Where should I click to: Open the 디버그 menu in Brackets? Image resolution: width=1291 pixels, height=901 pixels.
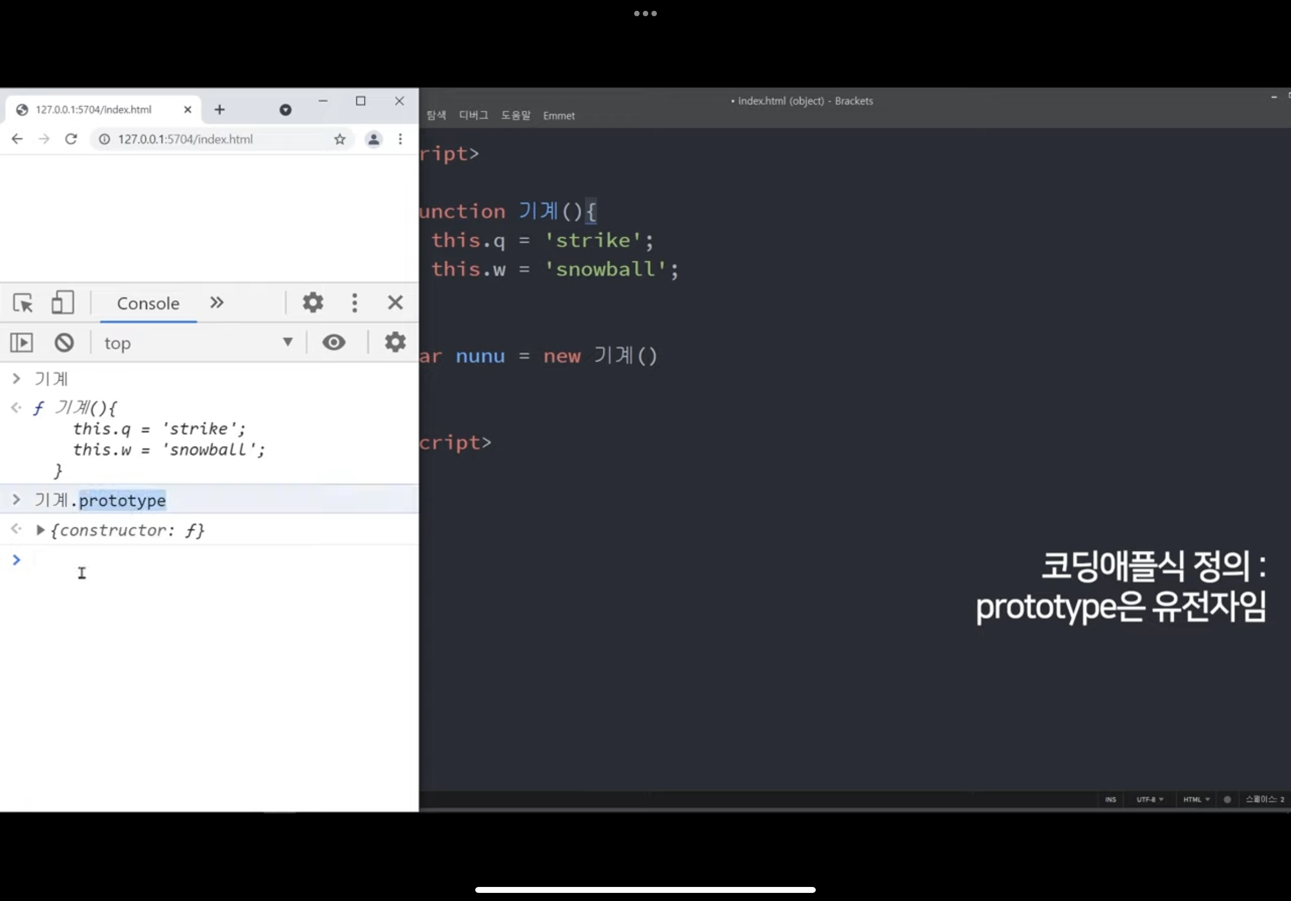pos(473,116)
